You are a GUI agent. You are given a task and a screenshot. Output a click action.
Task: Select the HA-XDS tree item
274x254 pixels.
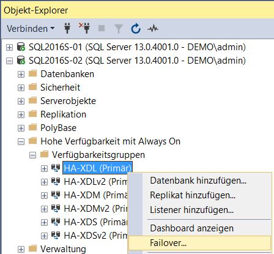click(x=95, y=222)
